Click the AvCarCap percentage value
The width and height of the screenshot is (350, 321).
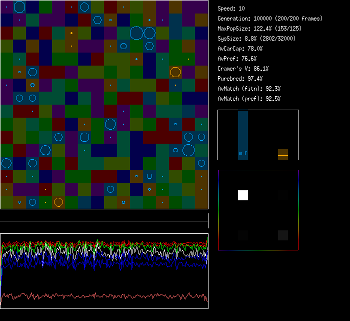(255, 49)
